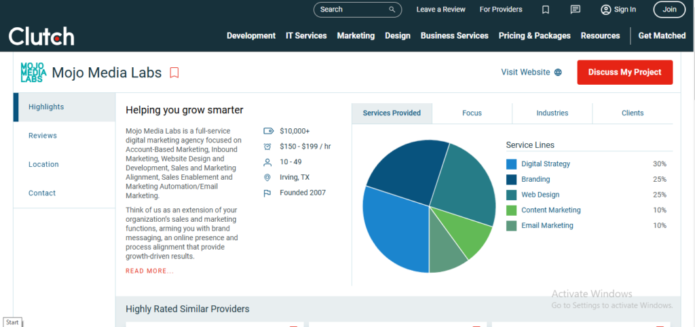Click the Digital Strategy service label
The width and height of the screenshot is (695, 327).
coord(546,164)
